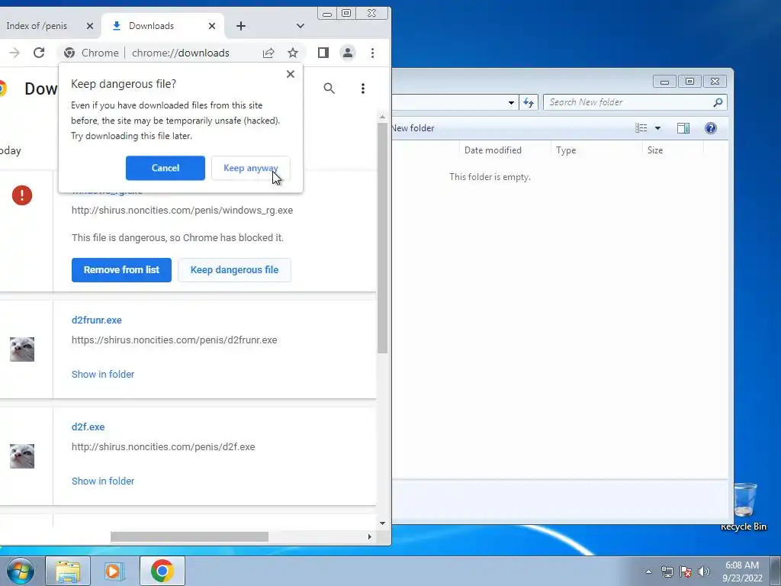Click the d2frunr.exe cat thumbnail
Screen dimensions: 781x586
click(x=22, y=349)
